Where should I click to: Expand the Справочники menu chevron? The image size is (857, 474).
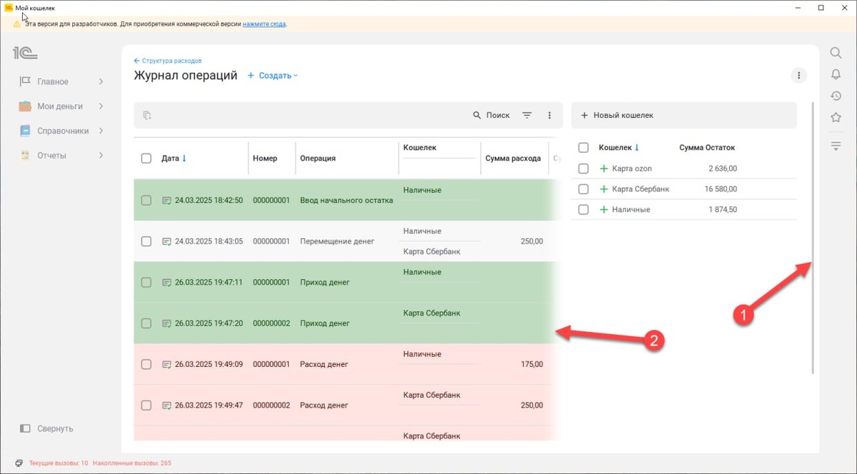click(101, 131)
